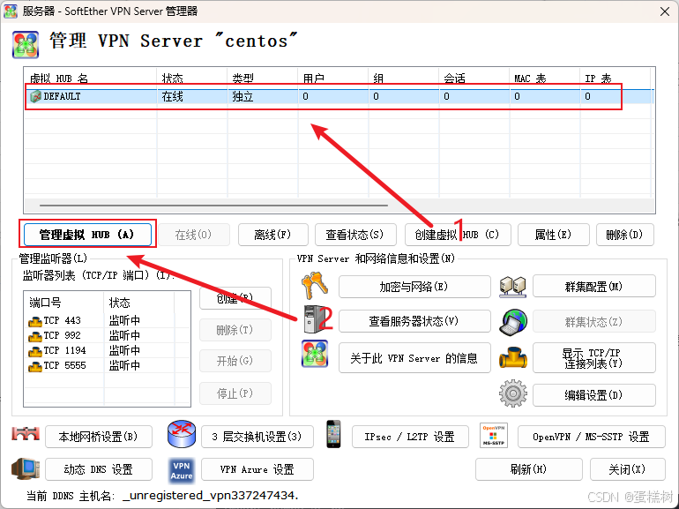This screenshot has width=679, height=509.
Task: Close the server manager window
Action: (665, 11)
